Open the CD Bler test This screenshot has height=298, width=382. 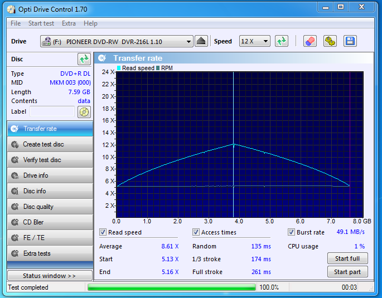pyautogui.click(x=50, y=222)
